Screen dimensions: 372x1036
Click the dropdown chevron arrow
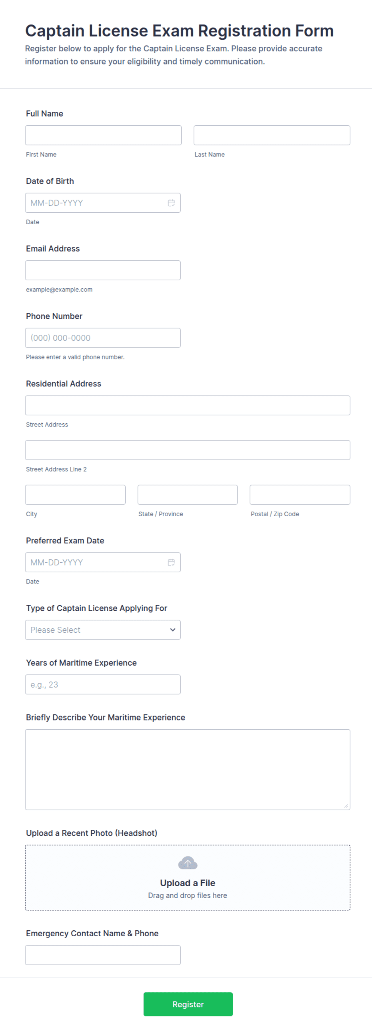173,630
